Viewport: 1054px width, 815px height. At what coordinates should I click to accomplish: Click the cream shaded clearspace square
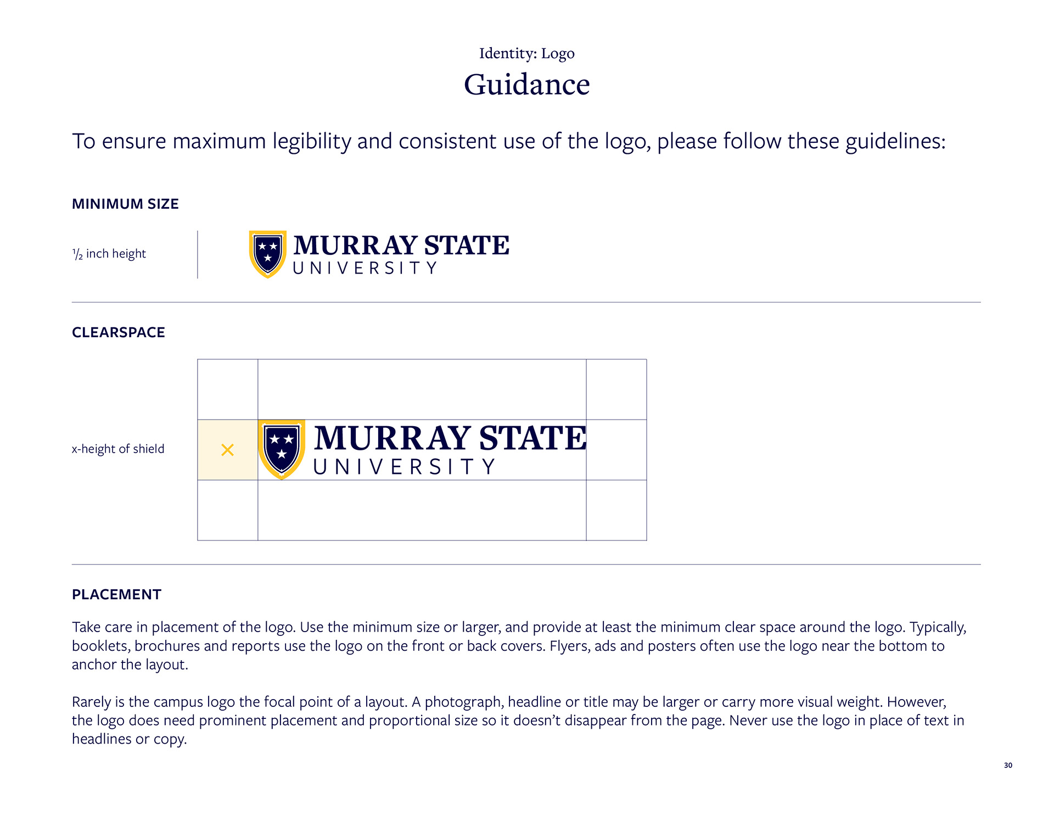click(227, 450)
